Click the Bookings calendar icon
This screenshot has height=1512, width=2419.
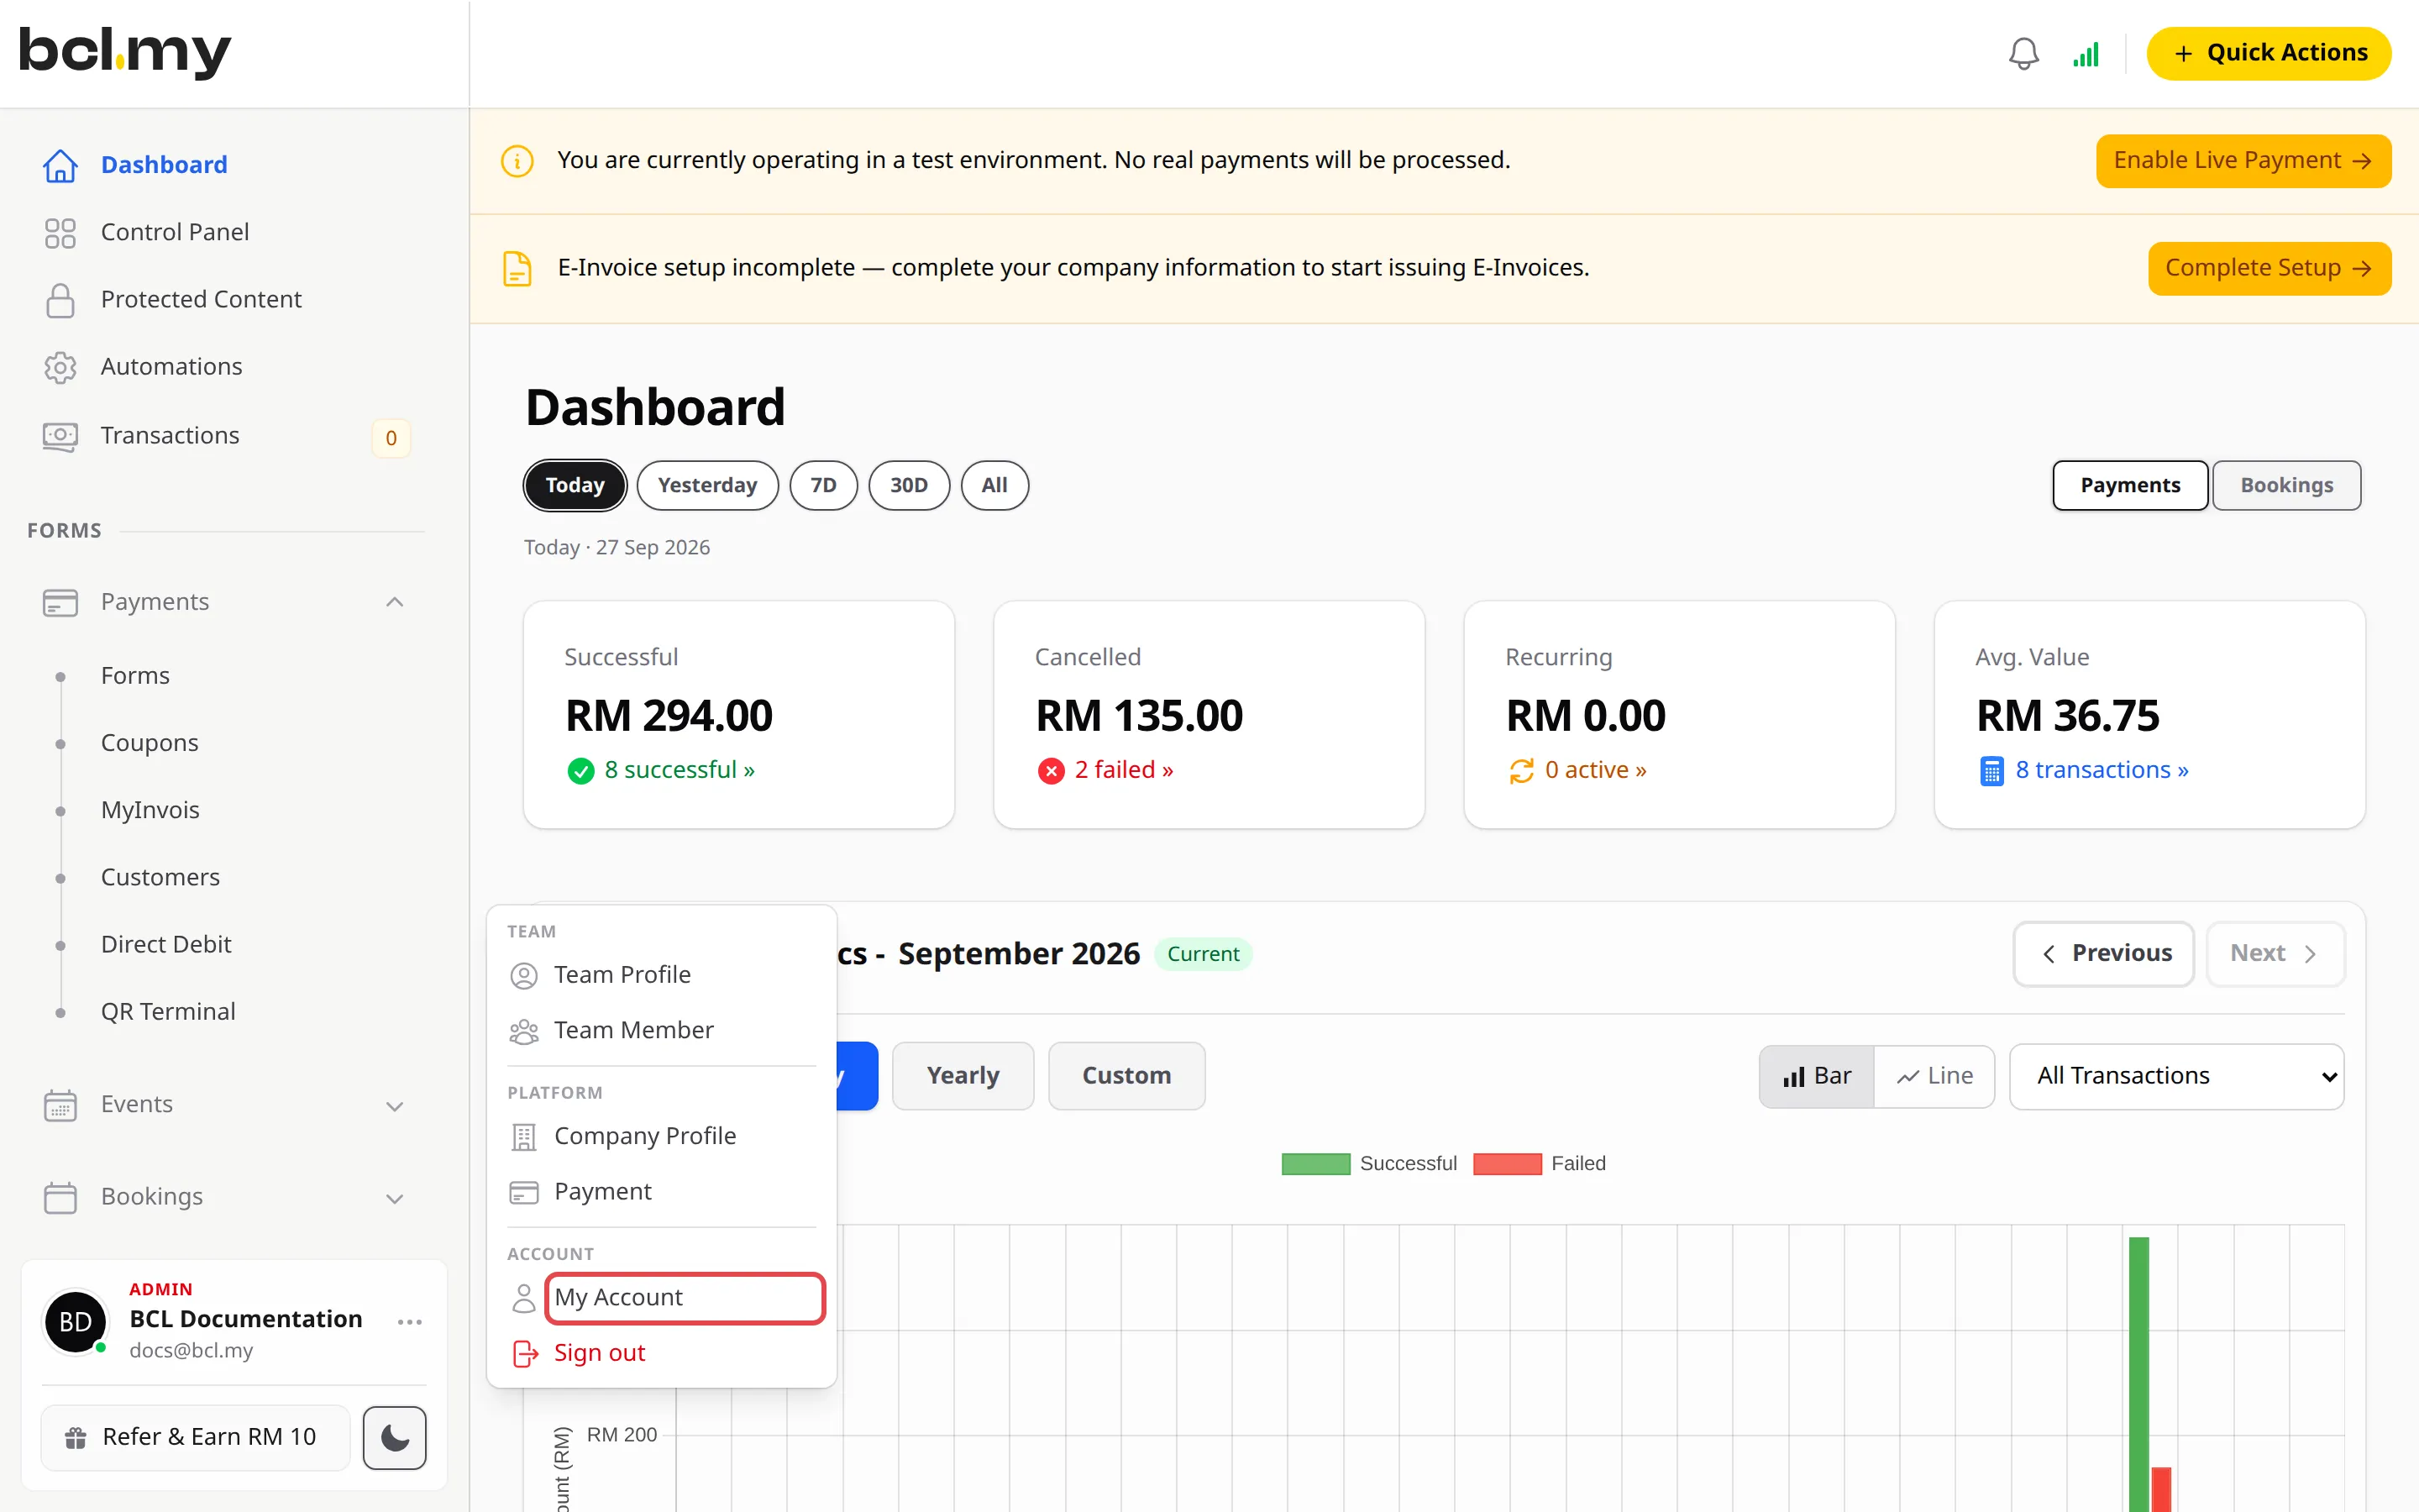point(60,1197)
